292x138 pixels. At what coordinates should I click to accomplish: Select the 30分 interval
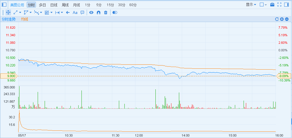pyautogui.click(x=121, y=5)
